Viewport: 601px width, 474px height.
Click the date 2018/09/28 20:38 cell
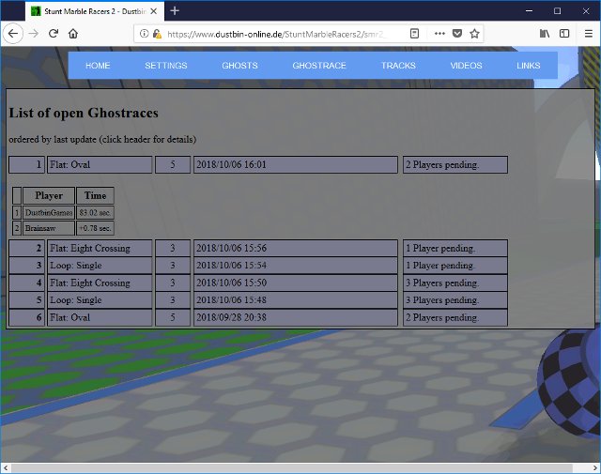[296, 317]
